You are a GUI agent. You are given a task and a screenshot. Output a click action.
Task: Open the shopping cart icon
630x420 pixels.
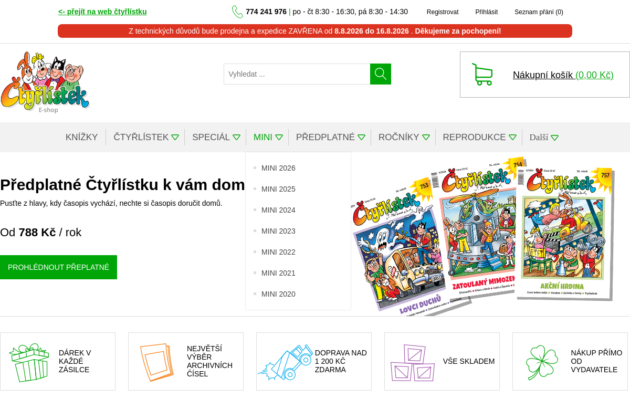coord(482,74)
